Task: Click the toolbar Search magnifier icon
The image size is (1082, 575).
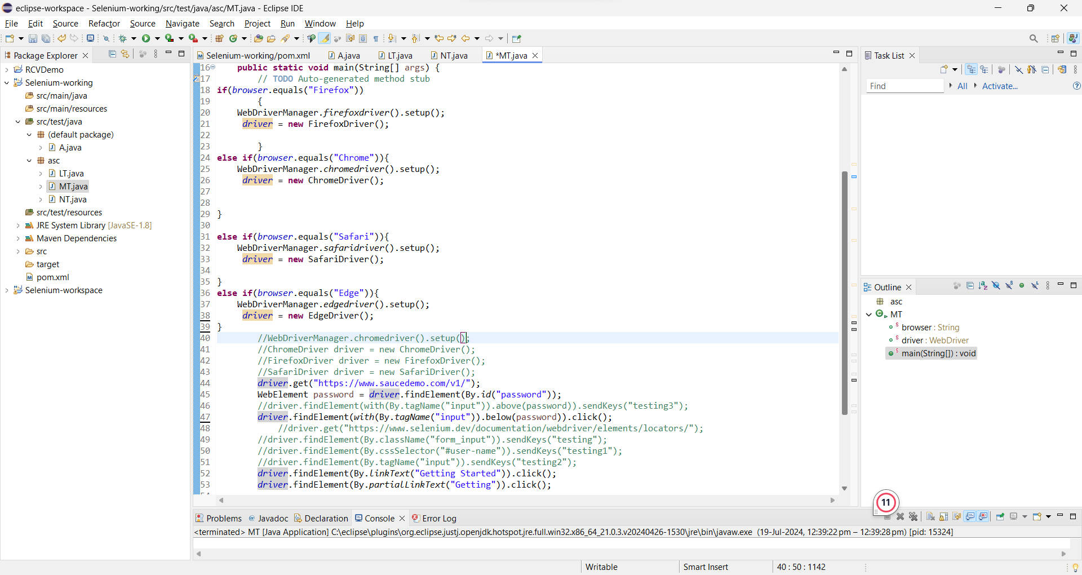Action: coord(1033,38)
